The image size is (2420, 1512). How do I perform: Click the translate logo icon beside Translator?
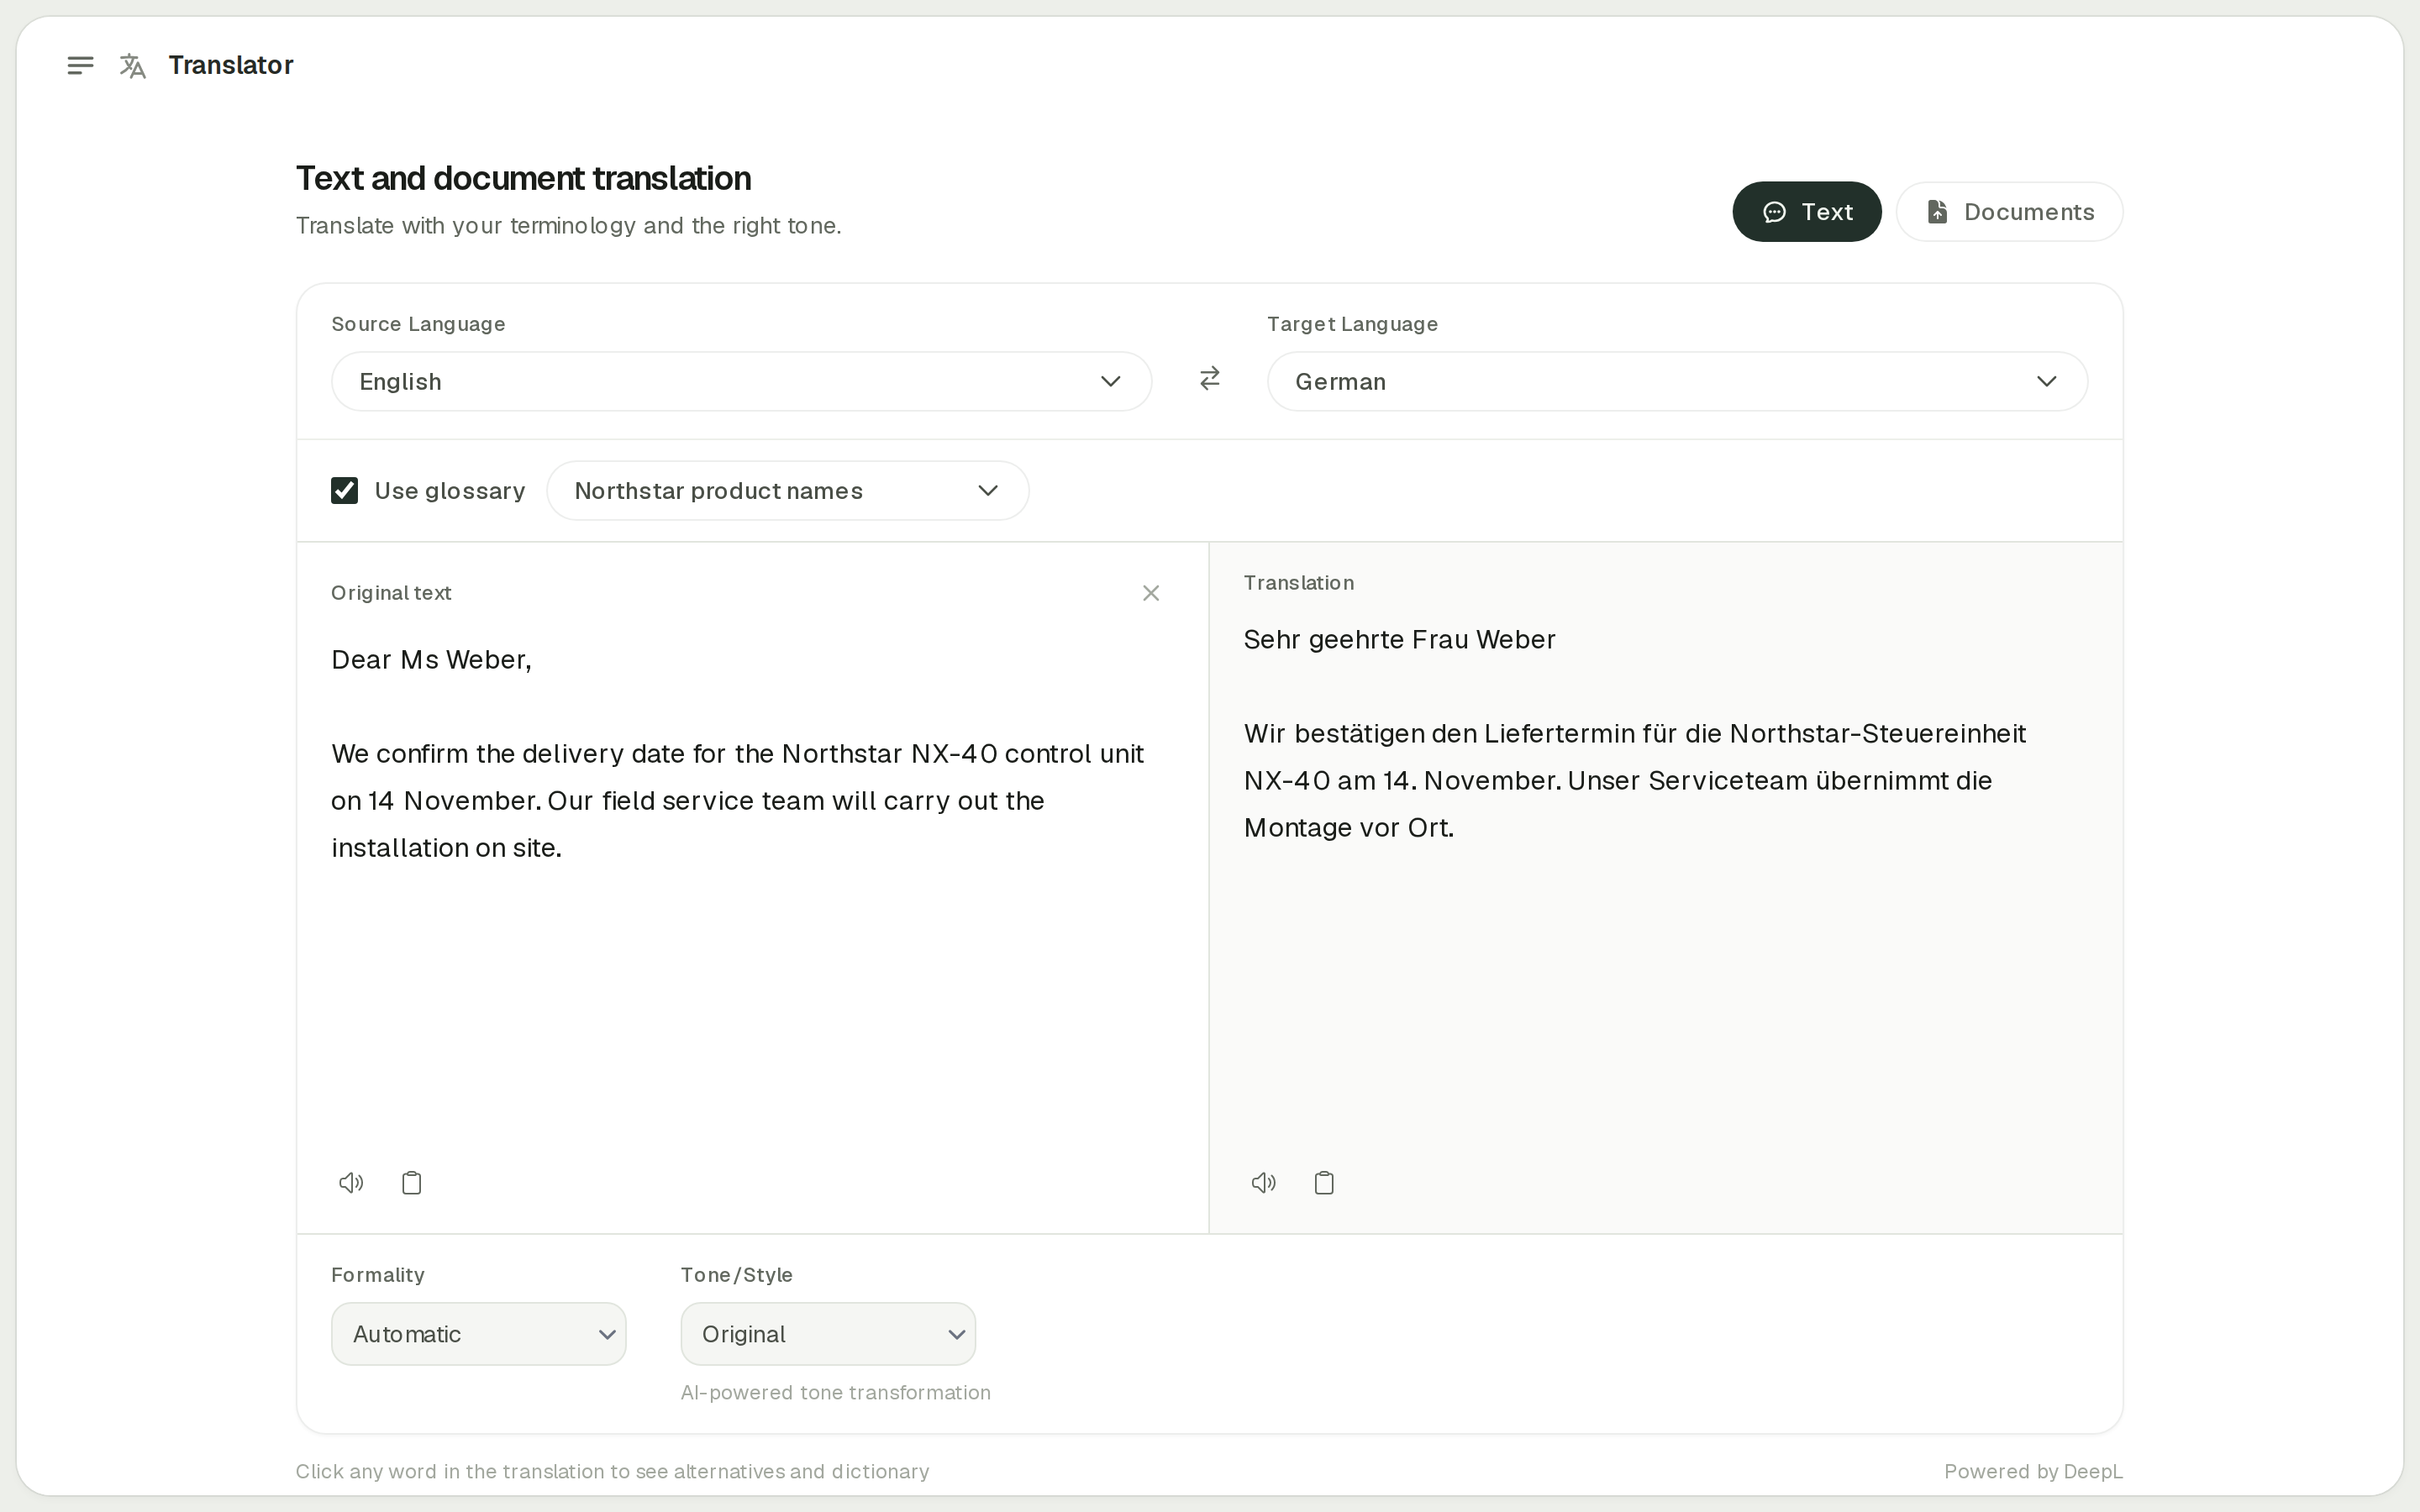(x=133, y=66)
